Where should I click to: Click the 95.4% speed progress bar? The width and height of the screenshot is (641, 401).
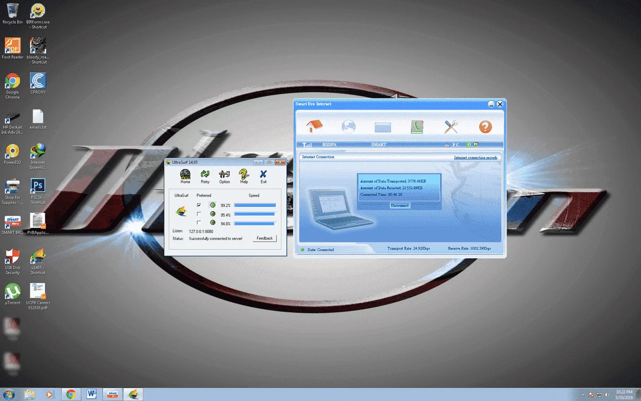[x=255, y=214]
